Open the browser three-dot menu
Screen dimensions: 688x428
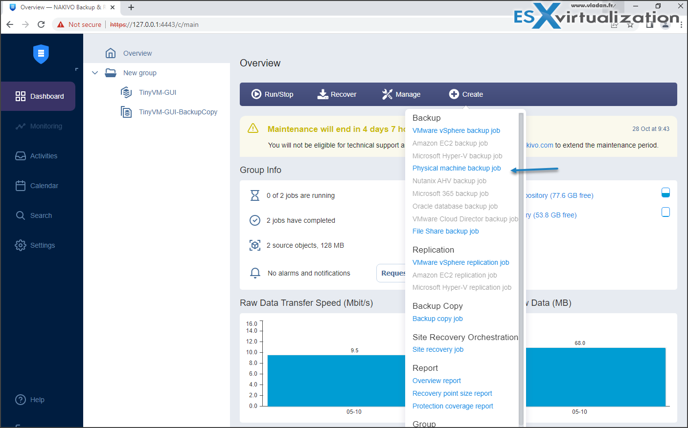point(681,24)
